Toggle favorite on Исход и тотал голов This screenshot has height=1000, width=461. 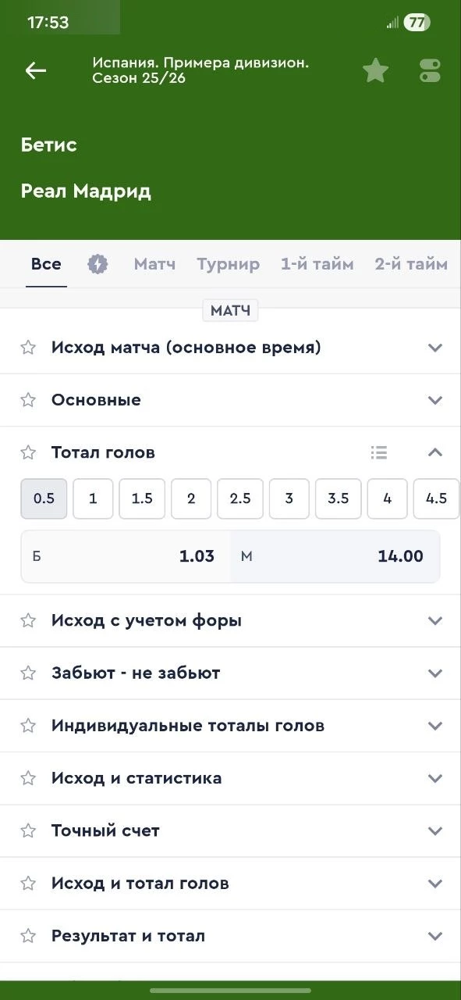28,883
